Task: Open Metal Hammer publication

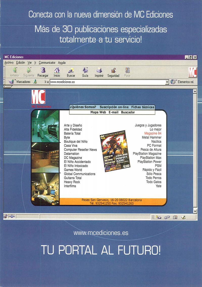Action: point(151,137)
